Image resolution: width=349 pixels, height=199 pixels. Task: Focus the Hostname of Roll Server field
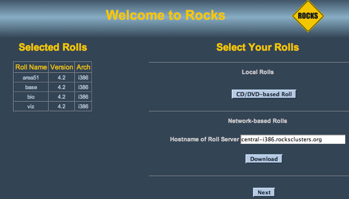pos(293,140)
